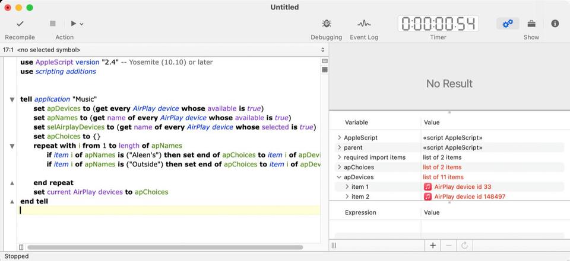570x261 pixels.
Task: Click Music icon for AirPlay device id 33
Action: [x=428, y=186]
